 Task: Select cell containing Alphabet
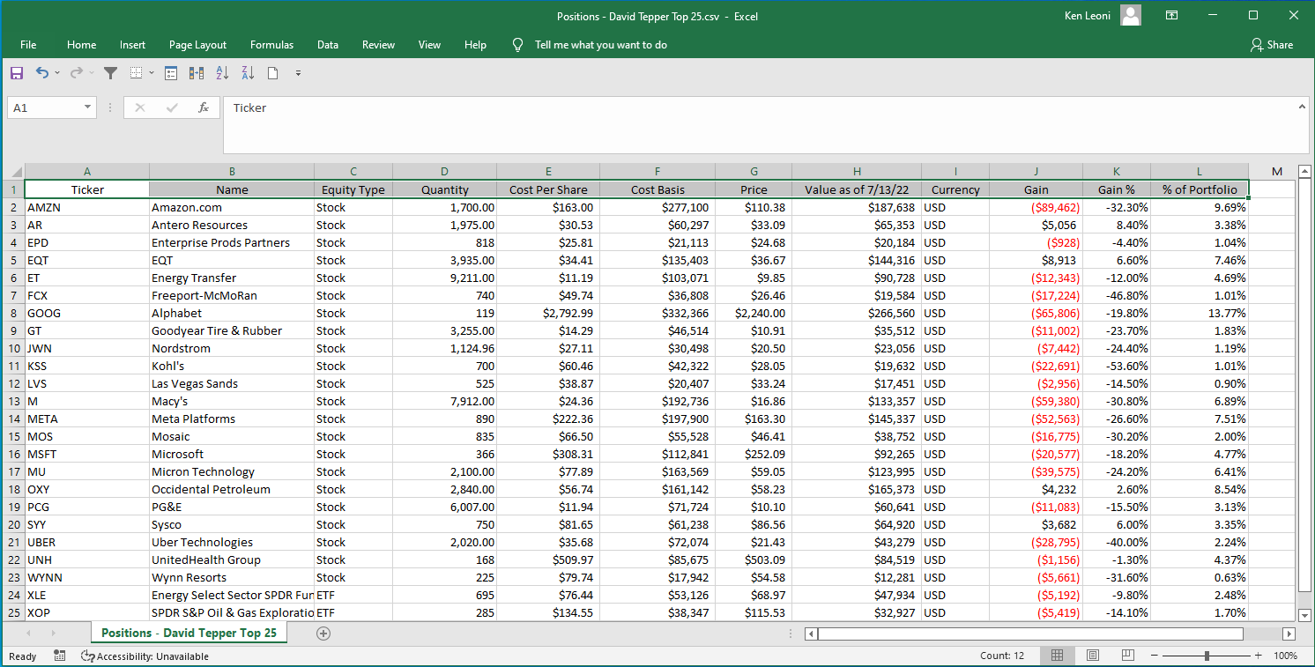pyautogui.click(x=232, y=313)
